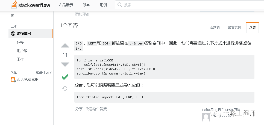Upvote the answer with the up arrow
Screen dimensions: 264x125
(x=65, y=46)
